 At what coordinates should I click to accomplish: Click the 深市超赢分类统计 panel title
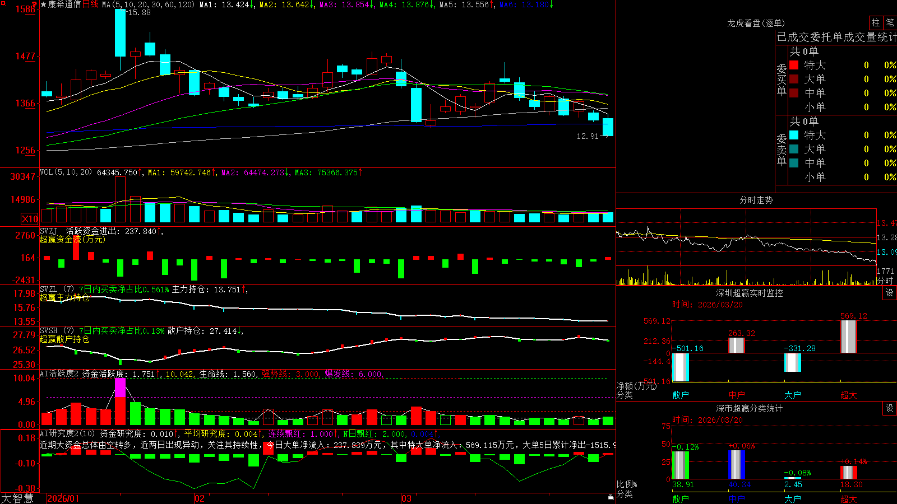pos(750,408)
